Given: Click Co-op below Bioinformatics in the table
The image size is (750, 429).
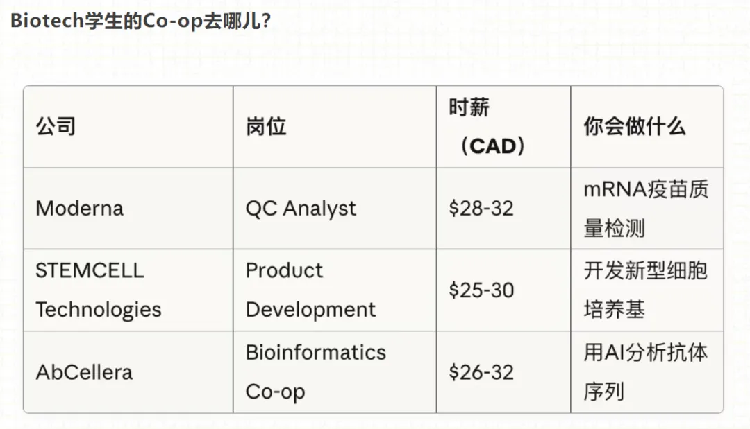Looking at the screenshot, I should click(275, 392).
